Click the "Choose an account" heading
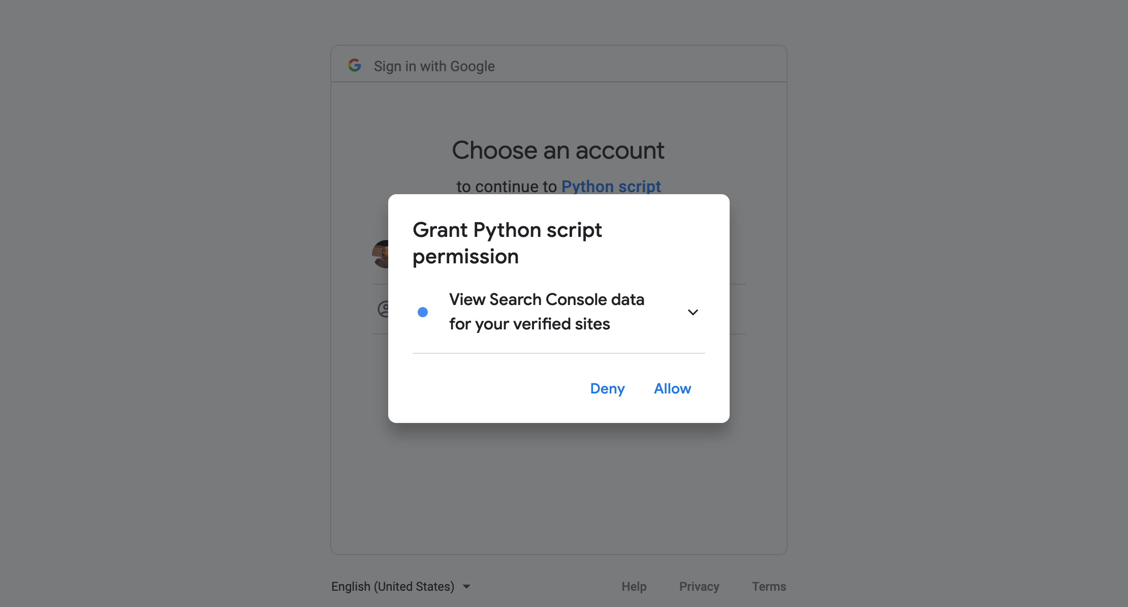This screenshot has width=1128, height=607. [x=558, y=150]
